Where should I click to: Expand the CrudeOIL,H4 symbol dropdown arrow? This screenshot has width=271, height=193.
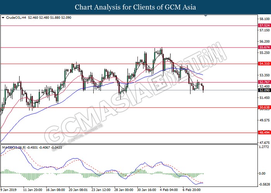(x=3, y=17)
